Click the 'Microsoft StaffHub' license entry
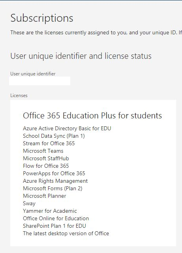 (x=46, y=158)
